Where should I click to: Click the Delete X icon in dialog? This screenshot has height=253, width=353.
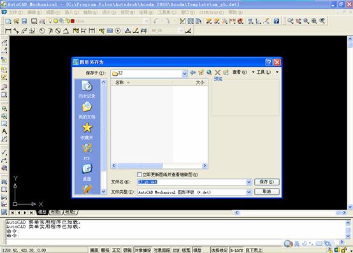click(217, 72)
